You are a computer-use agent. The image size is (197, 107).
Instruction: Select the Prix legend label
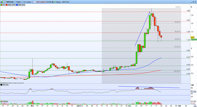[x=4, y=5]
